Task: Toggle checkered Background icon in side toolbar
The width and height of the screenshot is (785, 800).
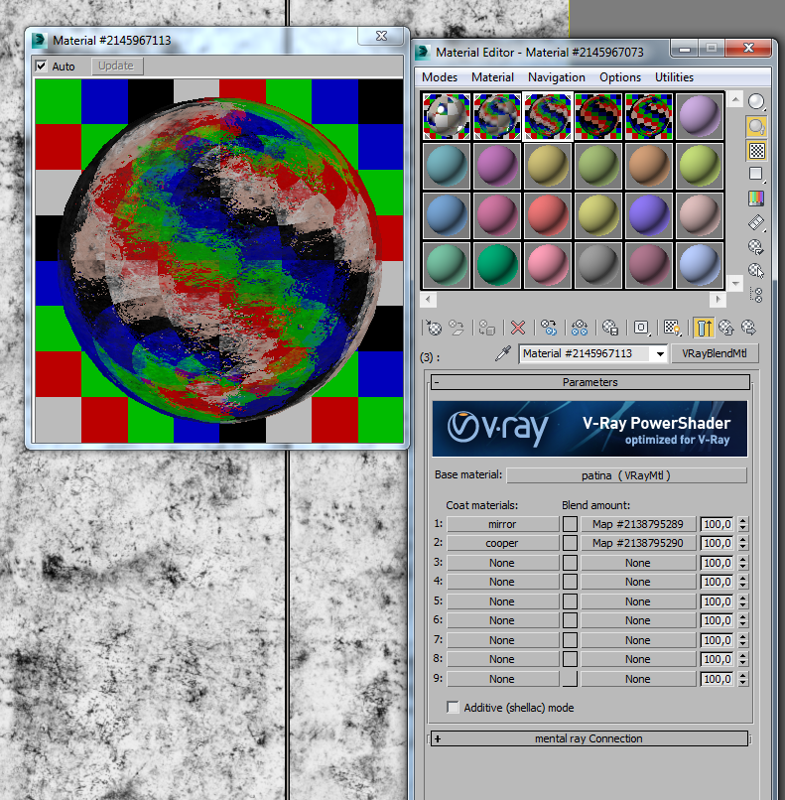Action: 756,151
